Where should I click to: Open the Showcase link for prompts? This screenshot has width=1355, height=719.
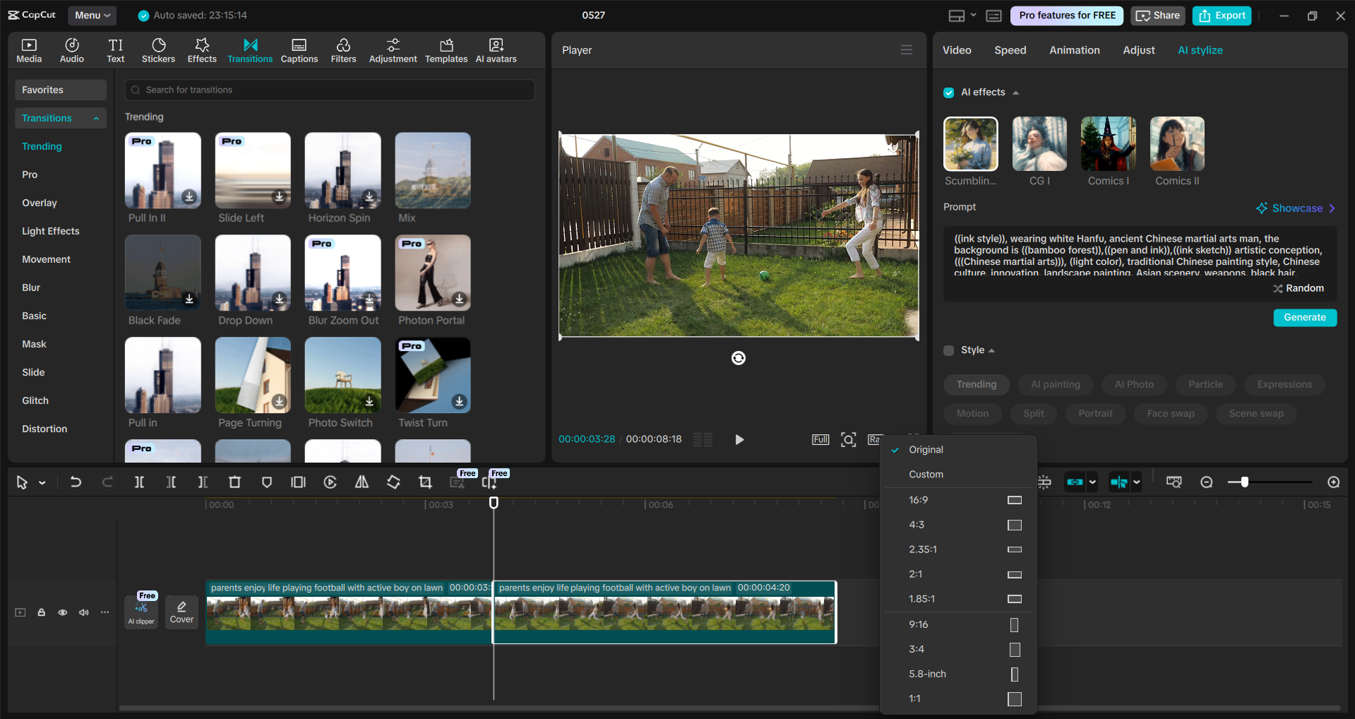coord(1296,208)
